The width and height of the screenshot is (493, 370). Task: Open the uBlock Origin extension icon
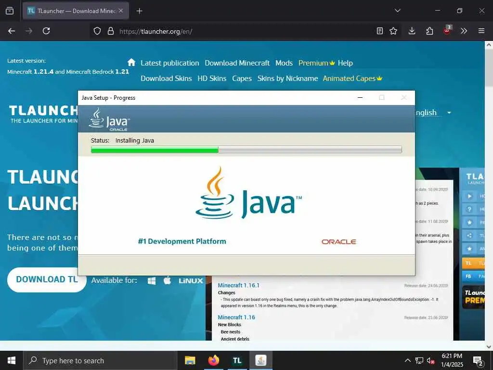pos(447,30)
